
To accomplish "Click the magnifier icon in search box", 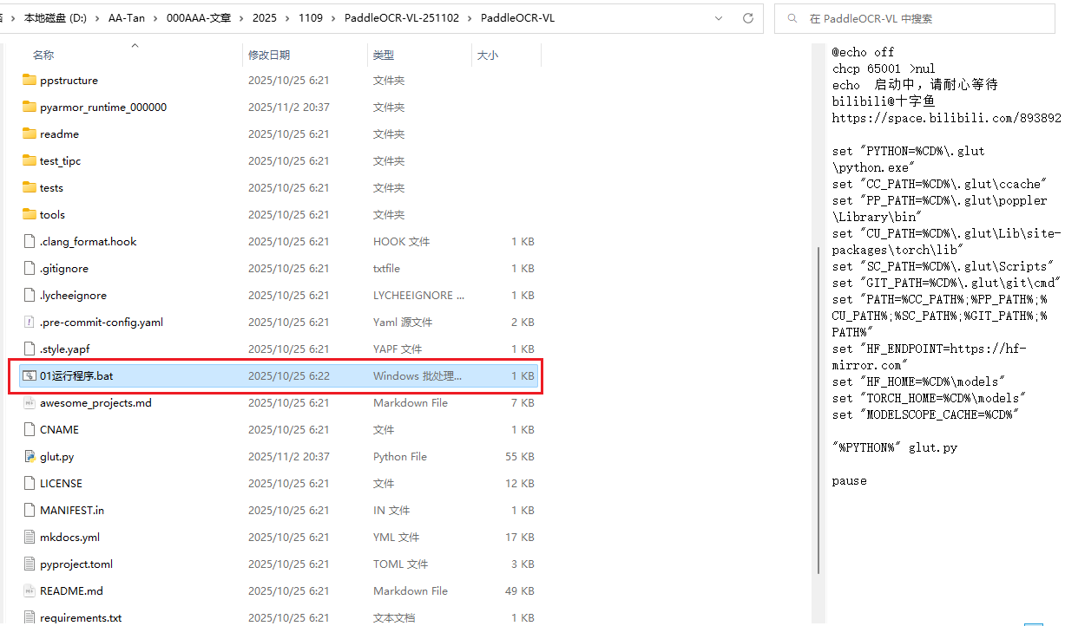I will [792, 18].
